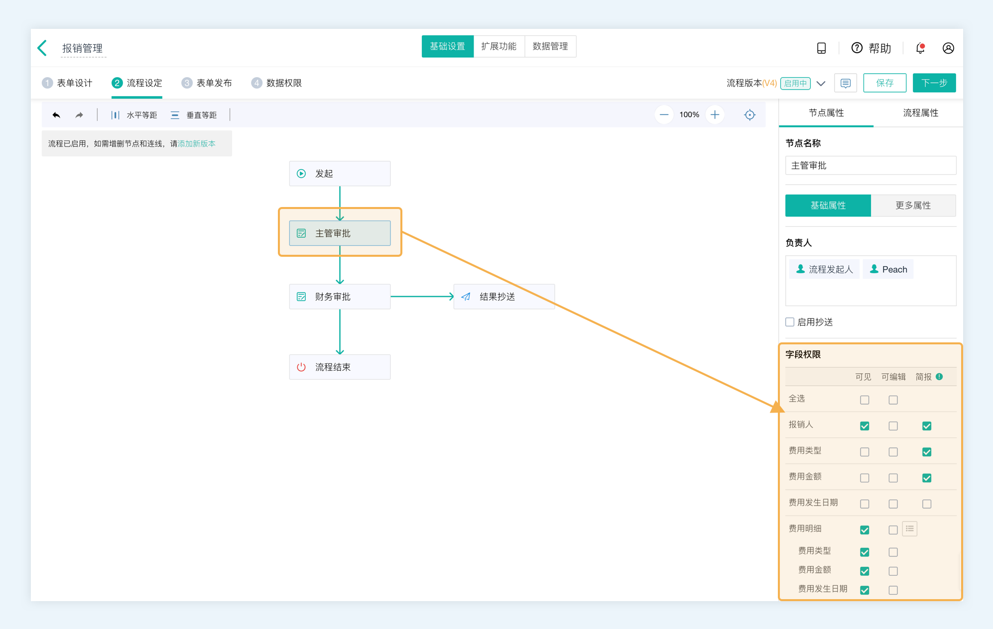Click the center canvas locate icon
This screenshot has width=993, height=629.
(749, 115)
